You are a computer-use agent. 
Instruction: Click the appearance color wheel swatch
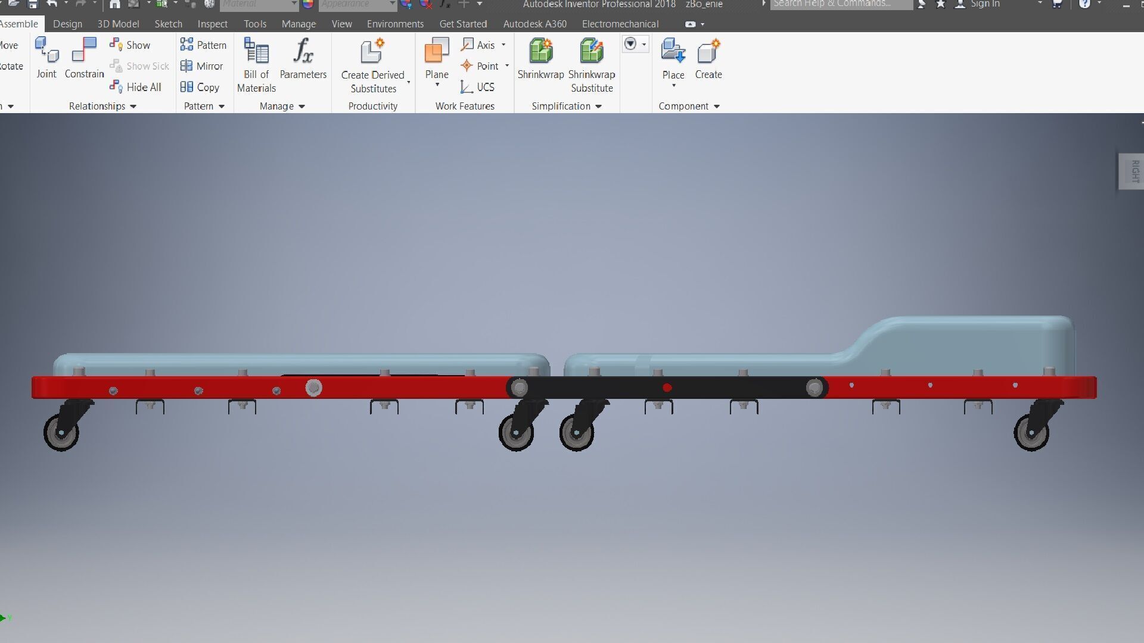tap(308, 4)
